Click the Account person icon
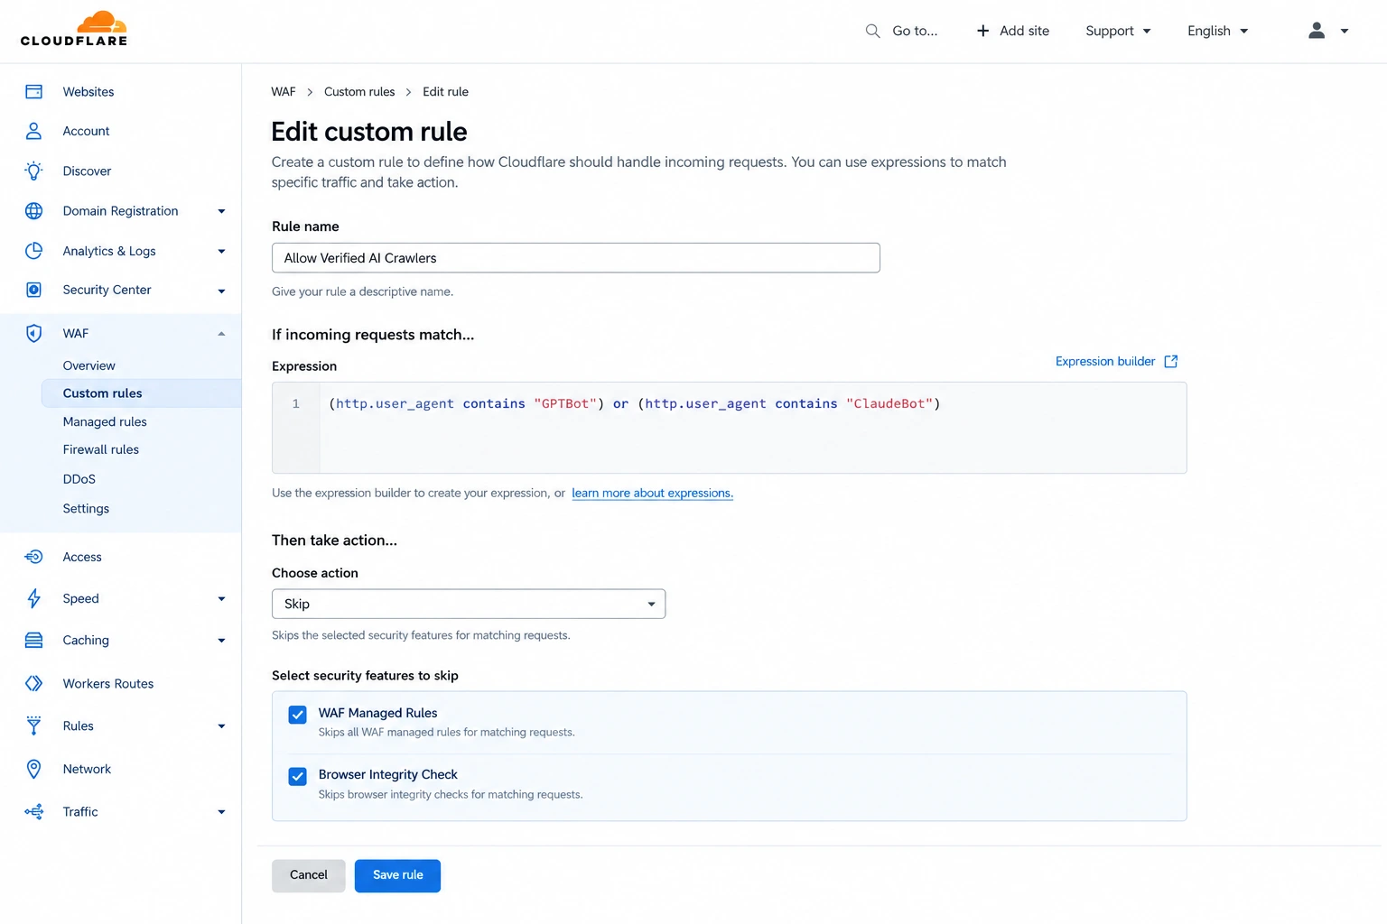The width and height of the screenshot is (1387, 924). coord(33,131)
